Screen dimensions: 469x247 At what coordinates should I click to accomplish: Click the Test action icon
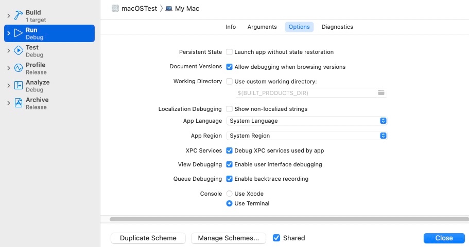coord(19,51)
